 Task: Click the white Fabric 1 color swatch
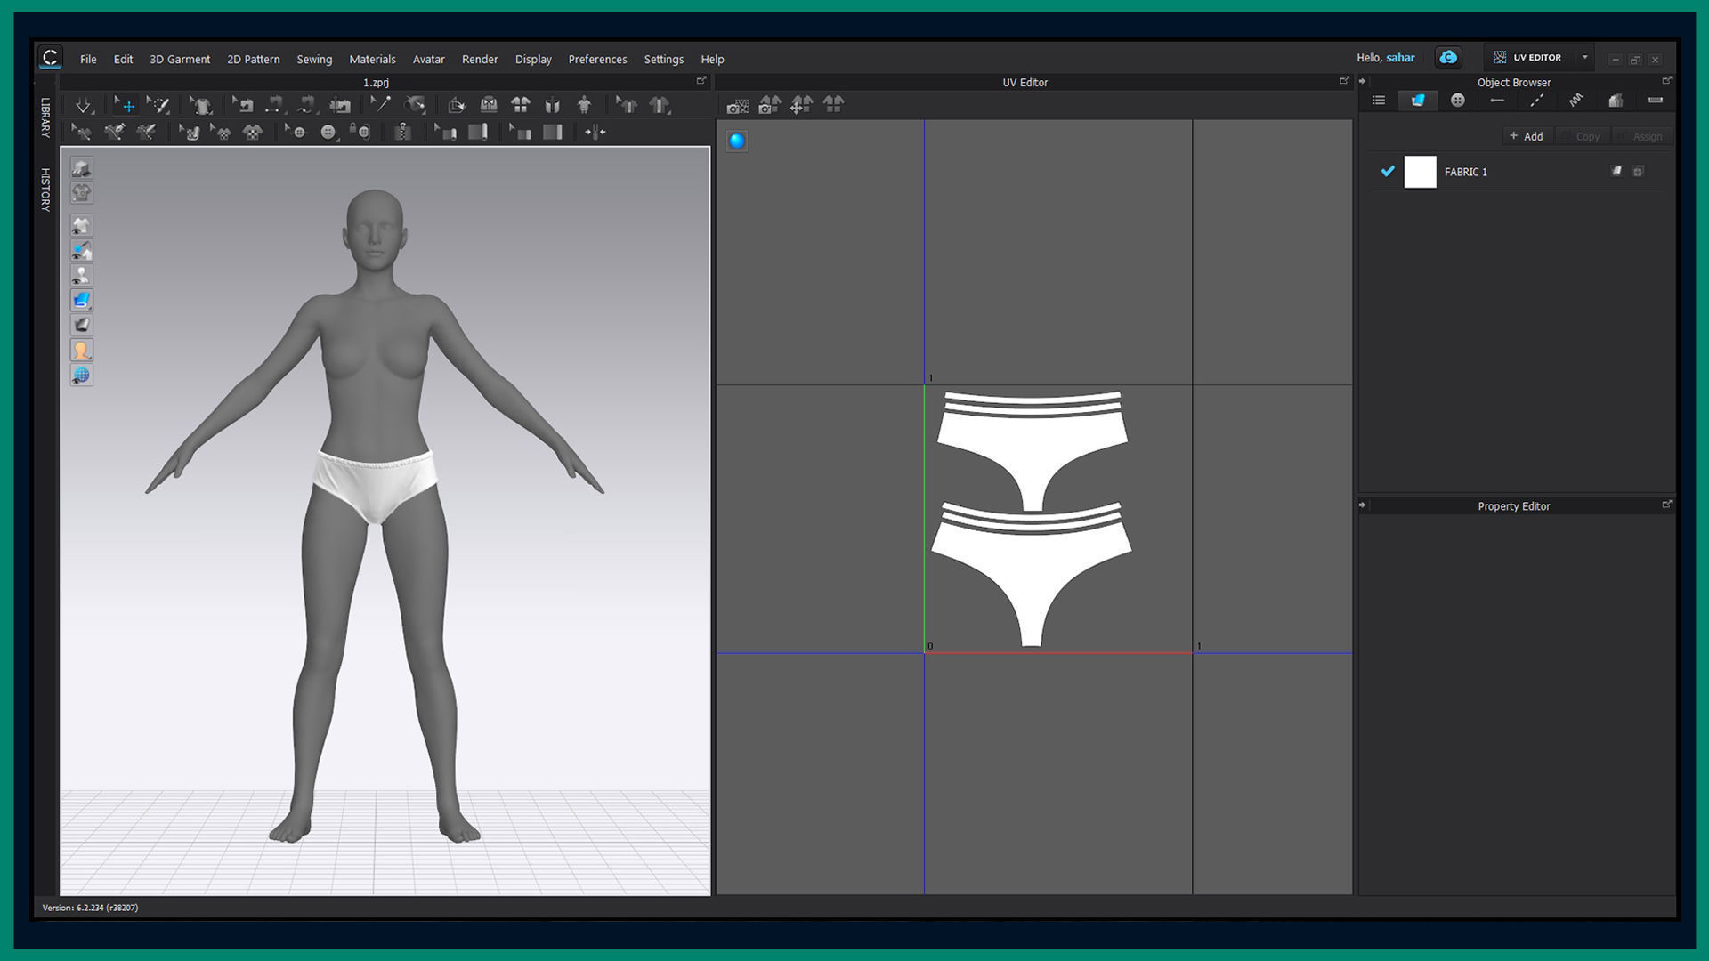1420,172
